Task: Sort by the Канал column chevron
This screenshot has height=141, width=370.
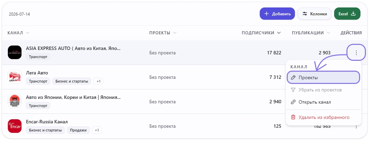Action: (x=28, y=33)
